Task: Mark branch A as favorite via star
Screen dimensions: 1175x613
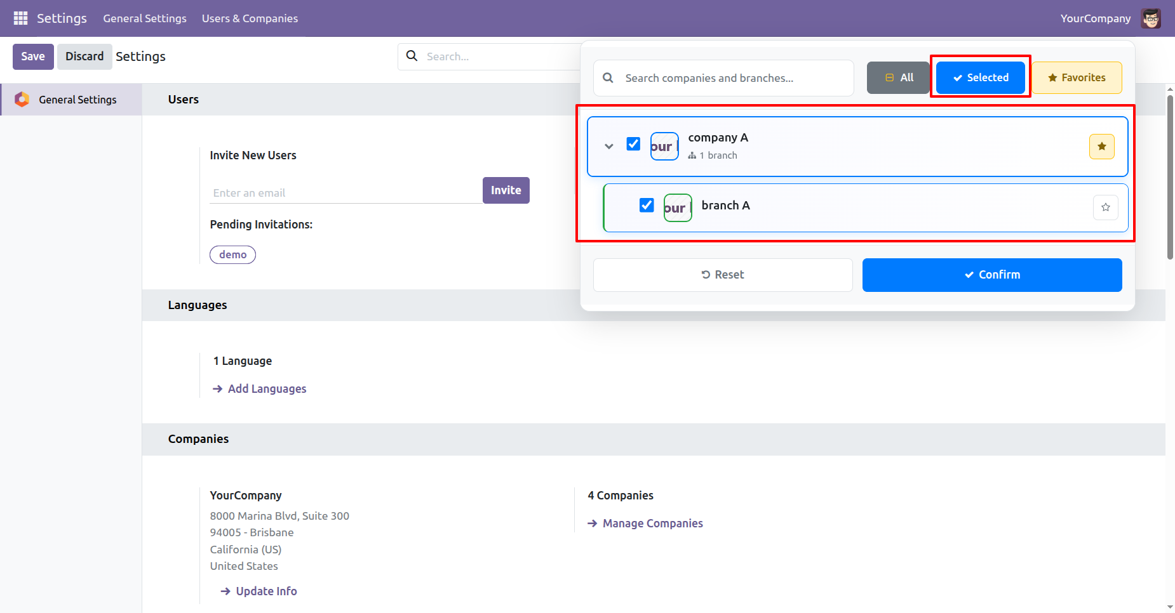Action: (1105, 208)
